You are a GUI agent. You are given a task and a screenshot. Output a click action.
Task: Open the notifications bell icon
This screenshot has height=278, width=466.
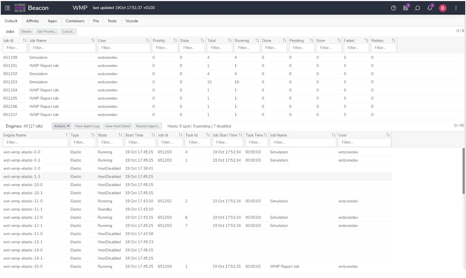tap(430, 8)
